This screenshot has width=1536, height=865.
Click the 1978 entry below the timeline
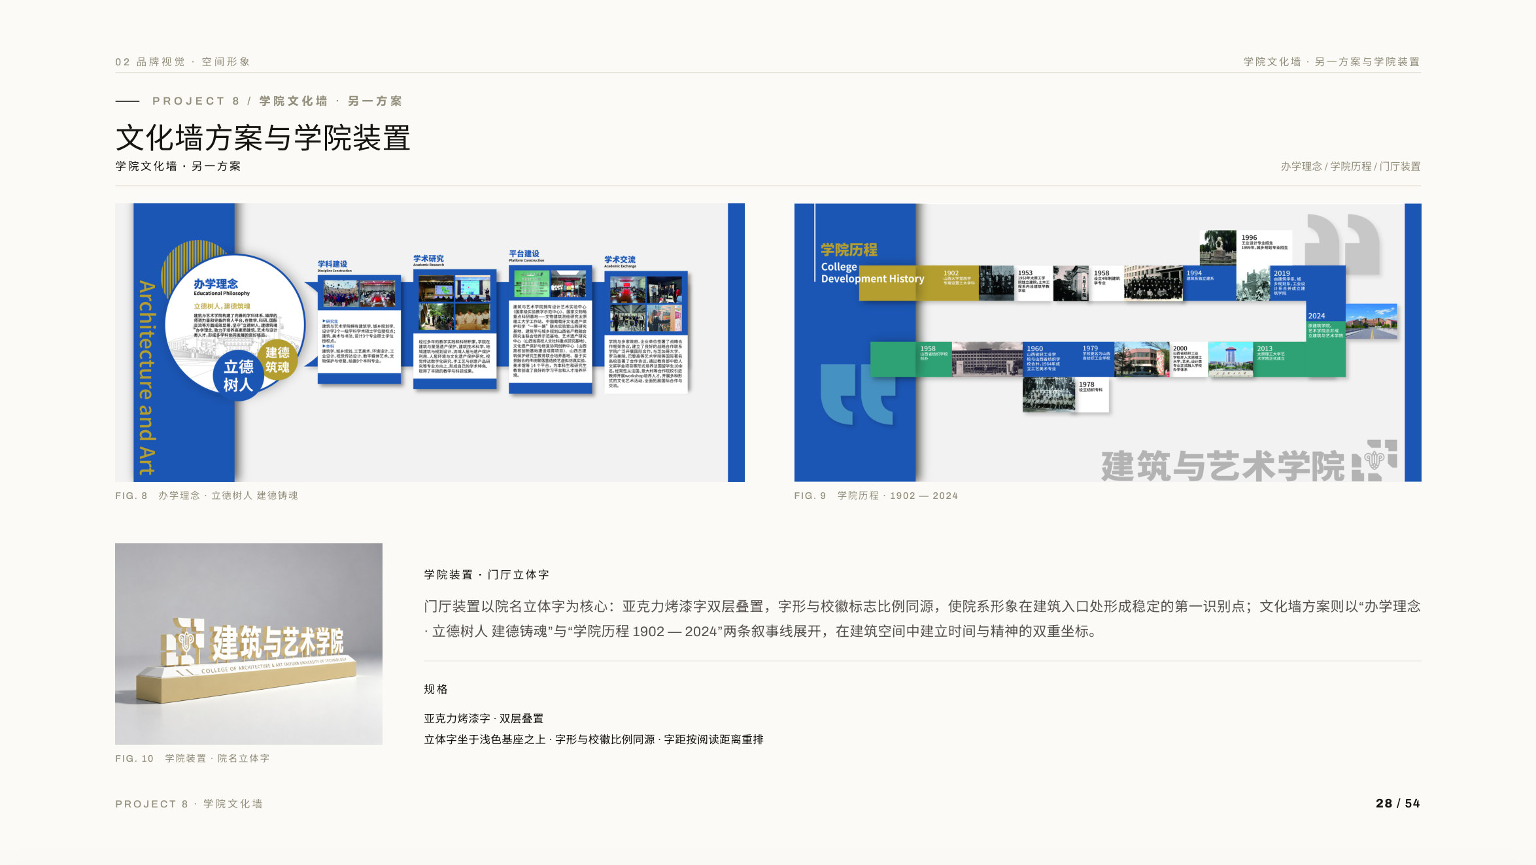point(1091,386)
